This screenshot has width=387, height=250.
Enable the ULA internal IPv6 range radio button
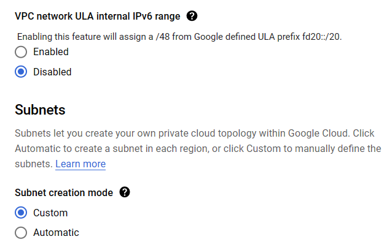(21, 52)
